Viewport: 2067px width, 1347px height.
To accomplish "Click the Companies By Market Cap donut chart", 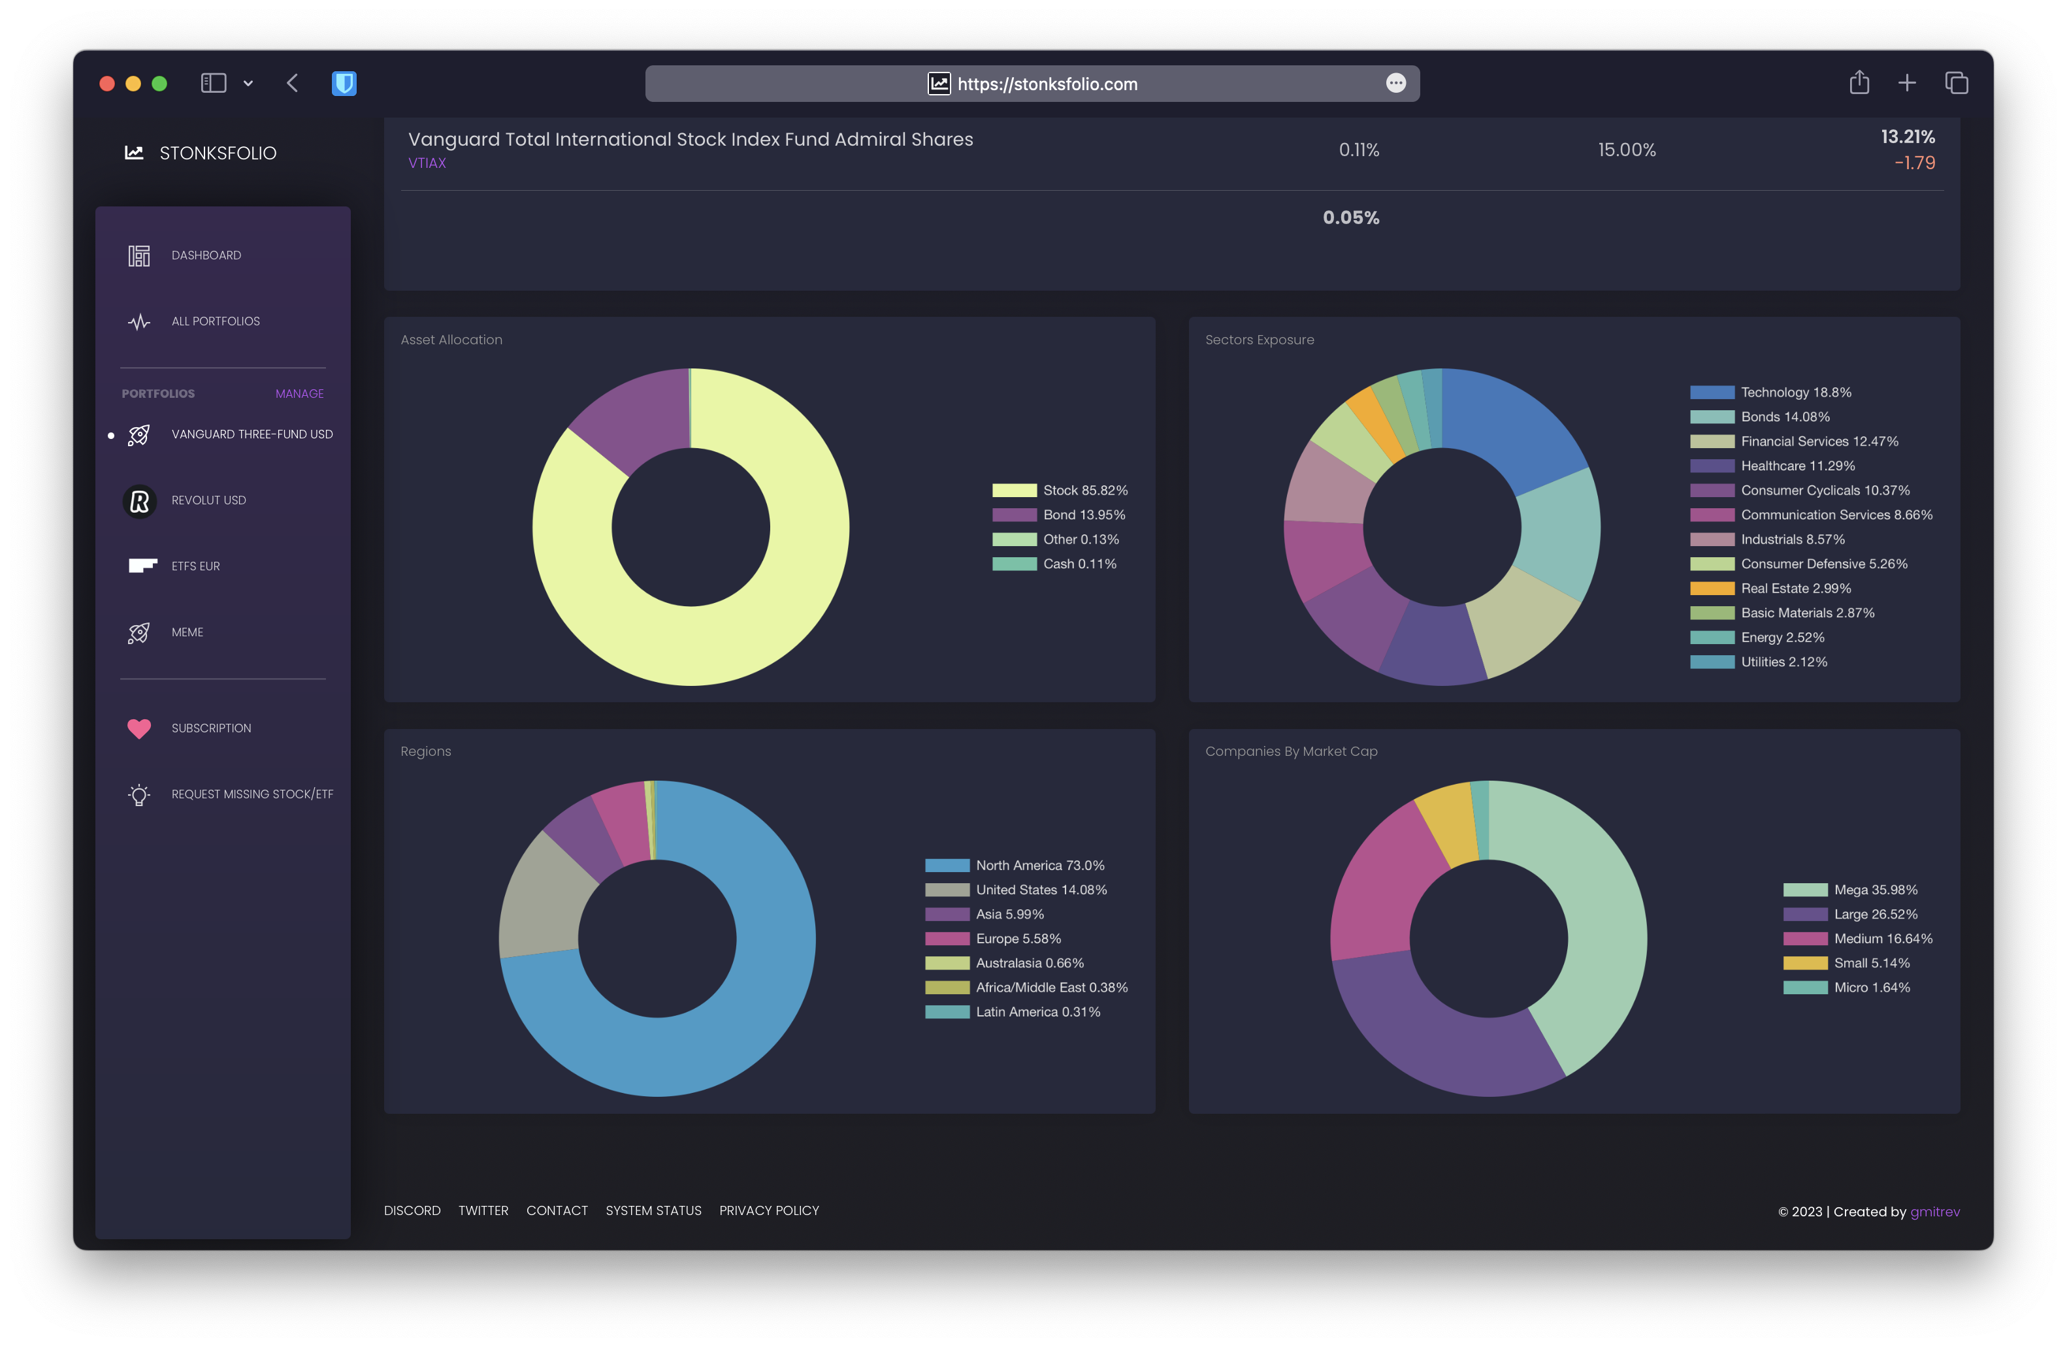I will pyautogui.click(x=1489, y=939).
